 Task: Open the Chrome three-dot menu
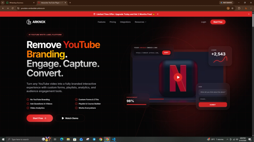(251, 8)
